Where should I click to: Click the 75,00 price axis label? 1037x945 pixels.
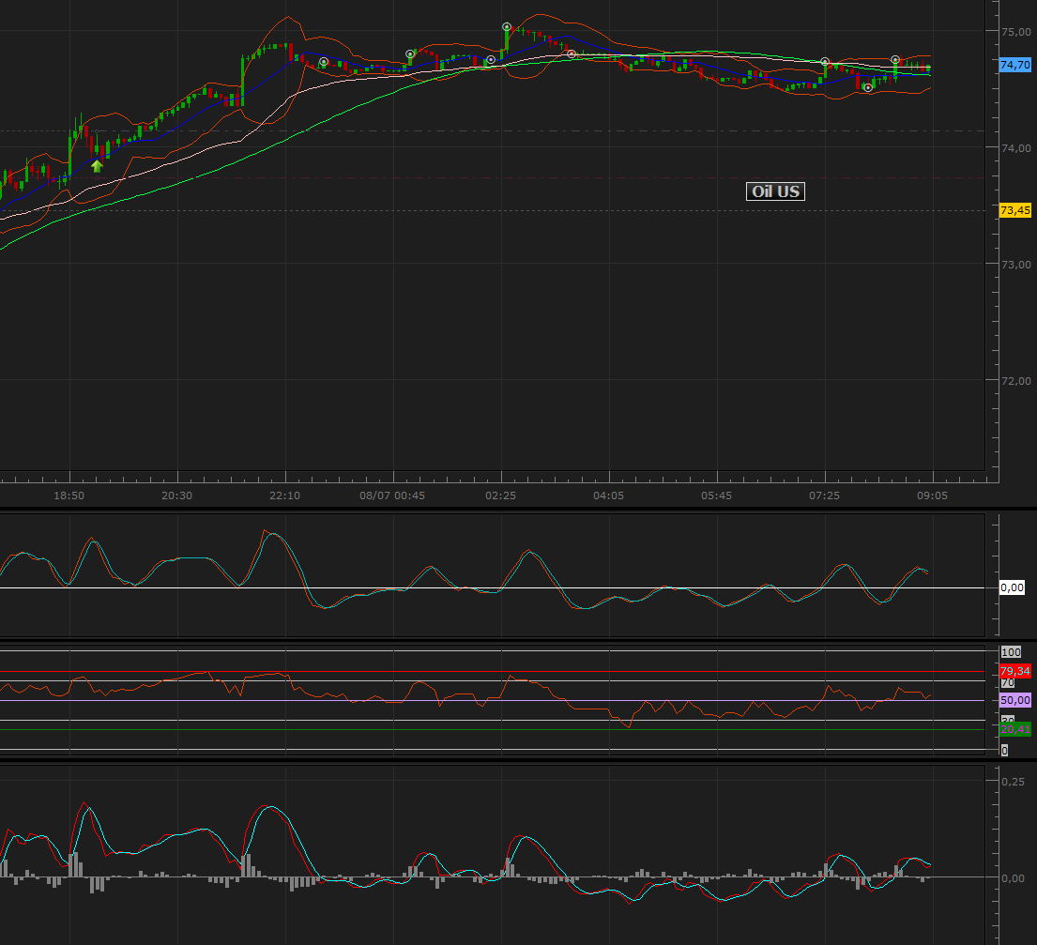[x=1016, y=32]
